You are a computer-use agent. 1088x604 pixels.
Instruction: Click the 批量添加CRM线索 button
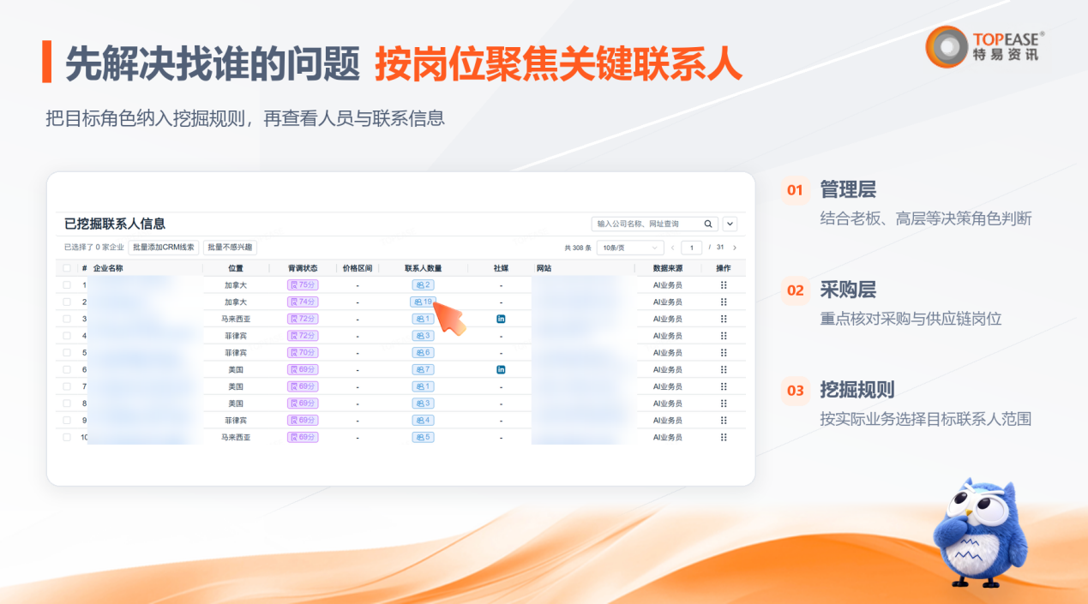pyautogui.click(x=164, y=248)
